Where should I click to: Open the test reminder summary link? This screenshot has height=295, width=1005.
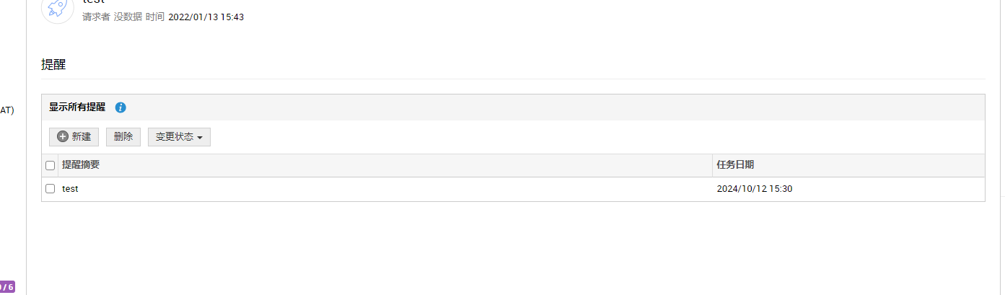pyautogui.click(x=70, y=189)
